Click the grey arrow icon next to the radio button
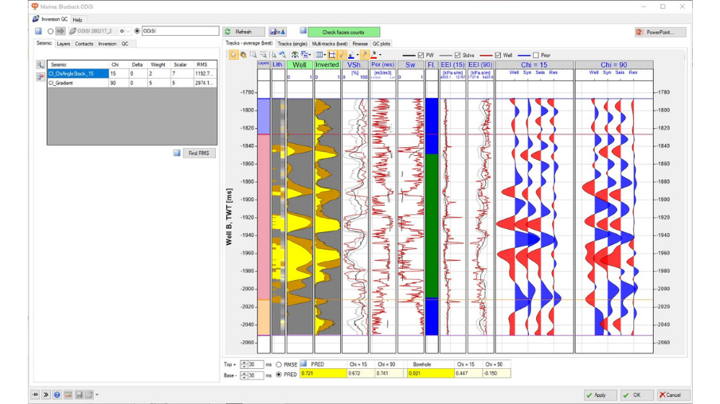 (61, 31)
